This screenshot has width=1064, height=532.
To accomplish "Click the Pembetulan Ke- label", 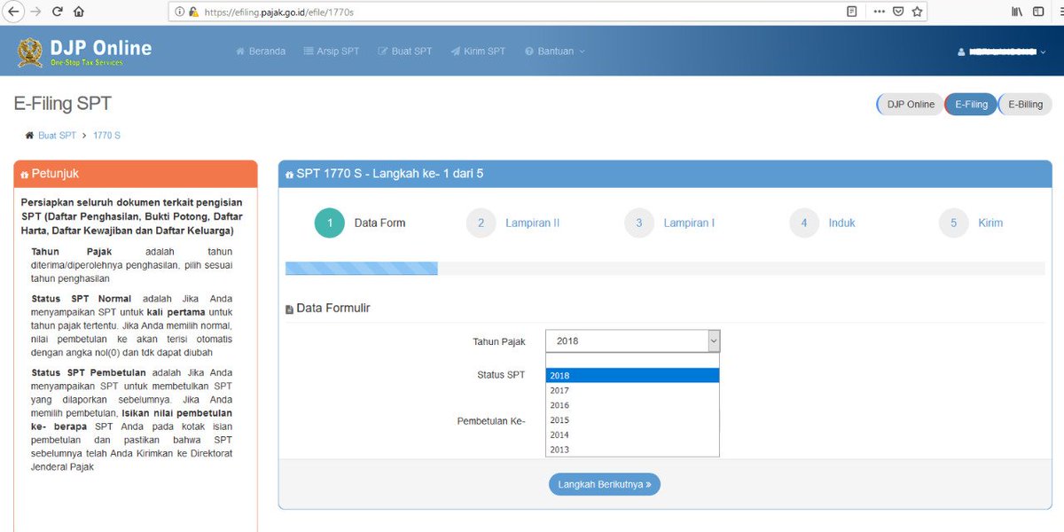I will 491,420.
